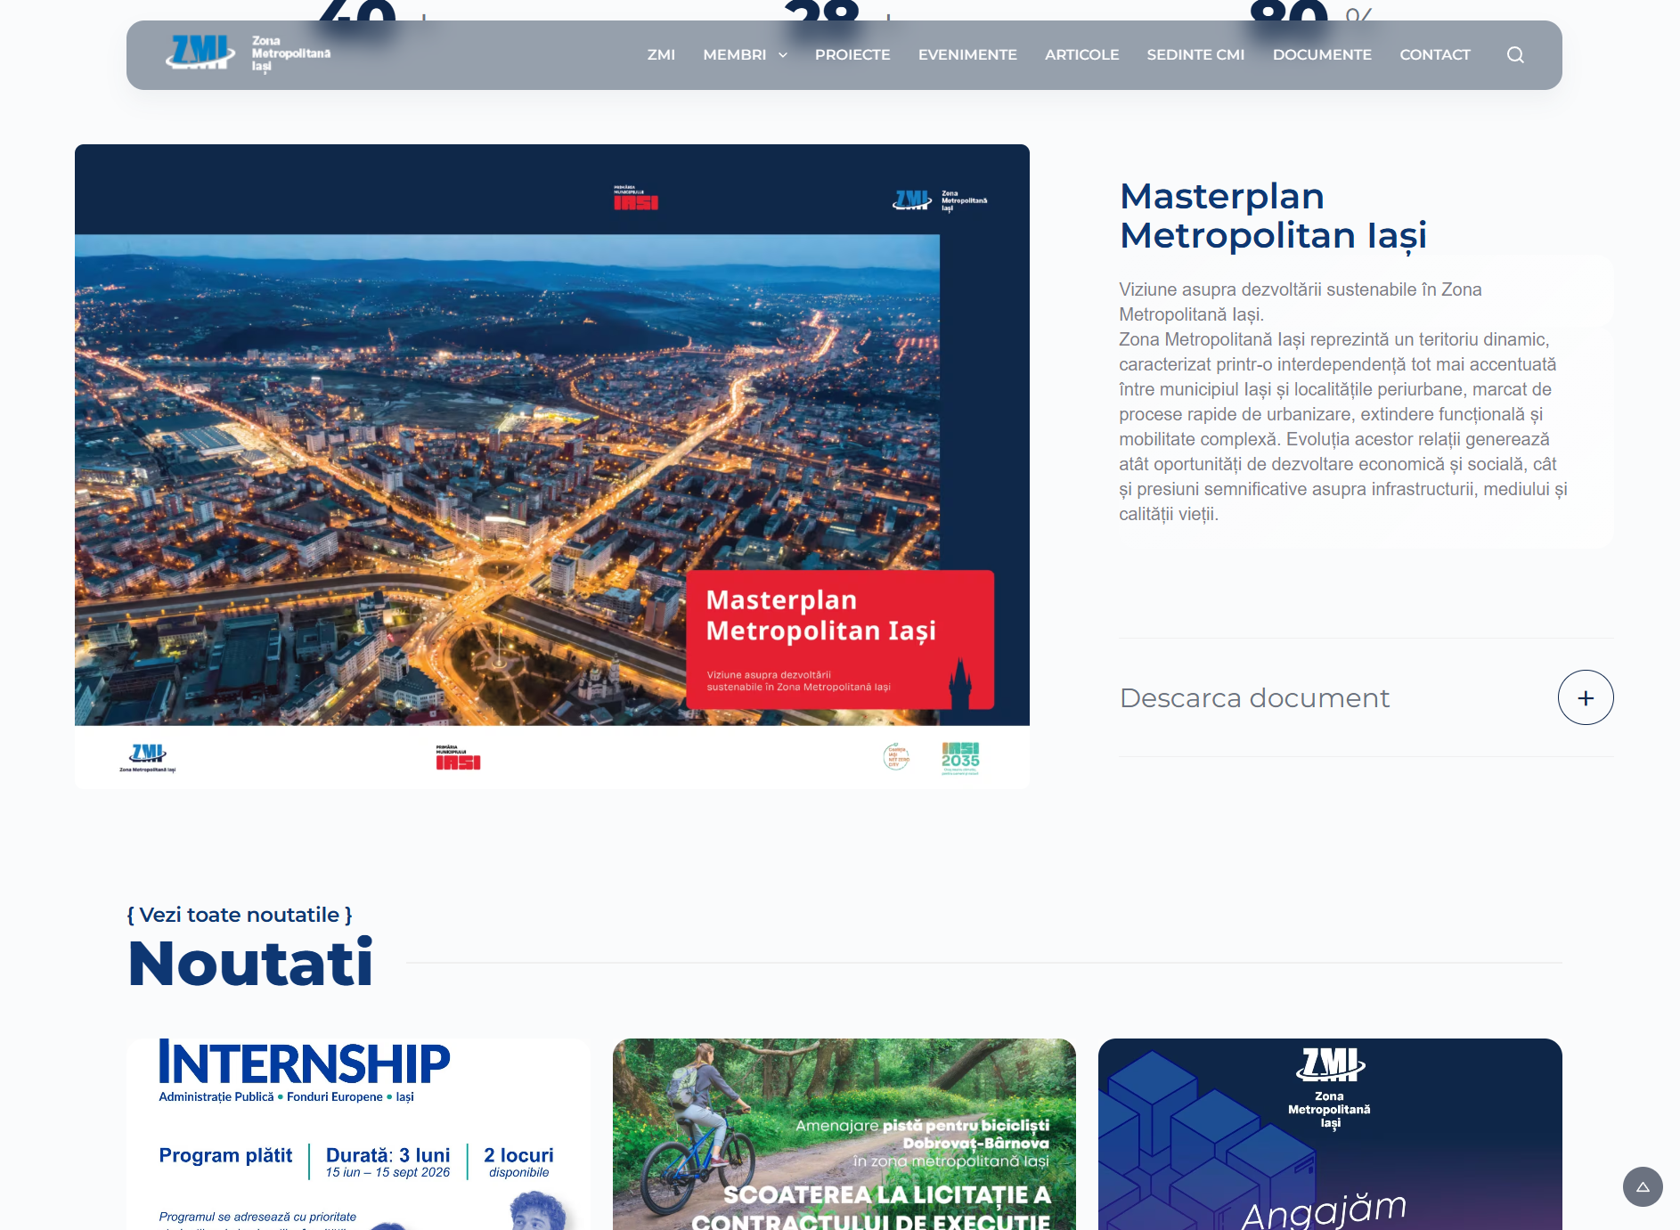Click the ZMI logo in the navbar

[200, 53]
